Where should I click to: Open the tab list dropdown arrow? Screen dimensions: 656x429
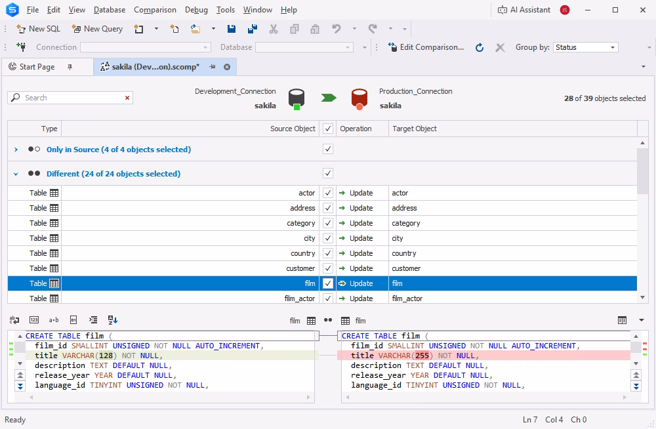point(644,66)
